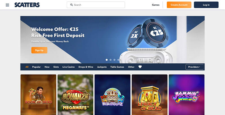Launch the Jammin' Jars game
225x115 pixels.
pos(187,95)
